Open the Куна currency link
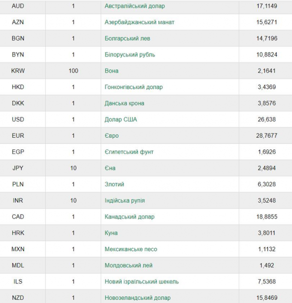 click(111, 233)
